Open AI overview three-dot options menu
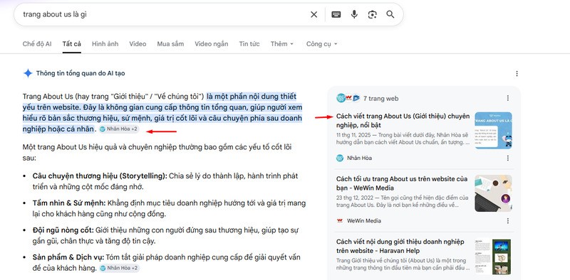The image size is (570, 280). (517, 74)
